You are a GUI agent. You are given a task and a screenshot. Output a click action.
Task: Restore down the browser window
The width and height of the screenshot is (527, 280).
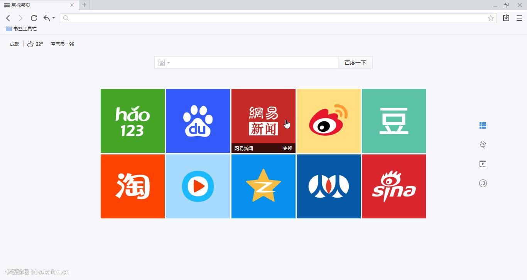[506, 5]
